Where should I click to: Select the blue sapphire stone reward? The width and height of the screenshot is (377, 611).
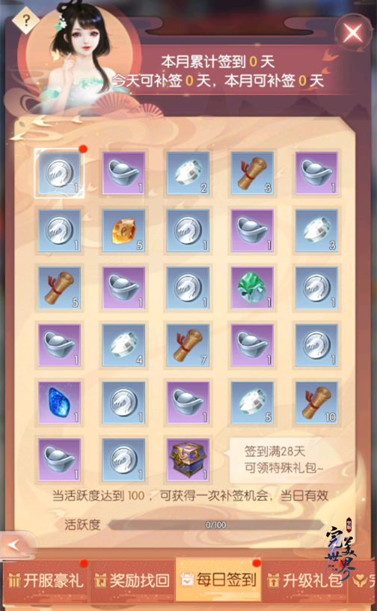pos(59,403)
